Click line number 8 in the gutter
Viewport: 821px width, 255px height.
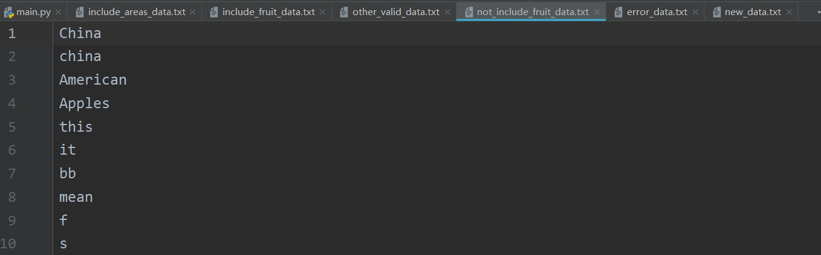[x=12, y=197]
